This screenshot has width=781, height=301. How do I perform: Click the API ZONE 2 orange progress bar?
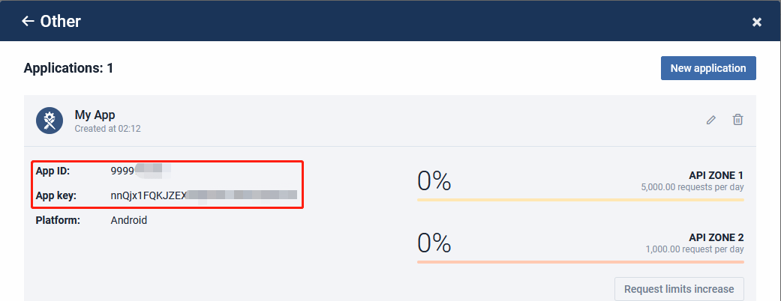pyautogui.click(x=580, y=262)
